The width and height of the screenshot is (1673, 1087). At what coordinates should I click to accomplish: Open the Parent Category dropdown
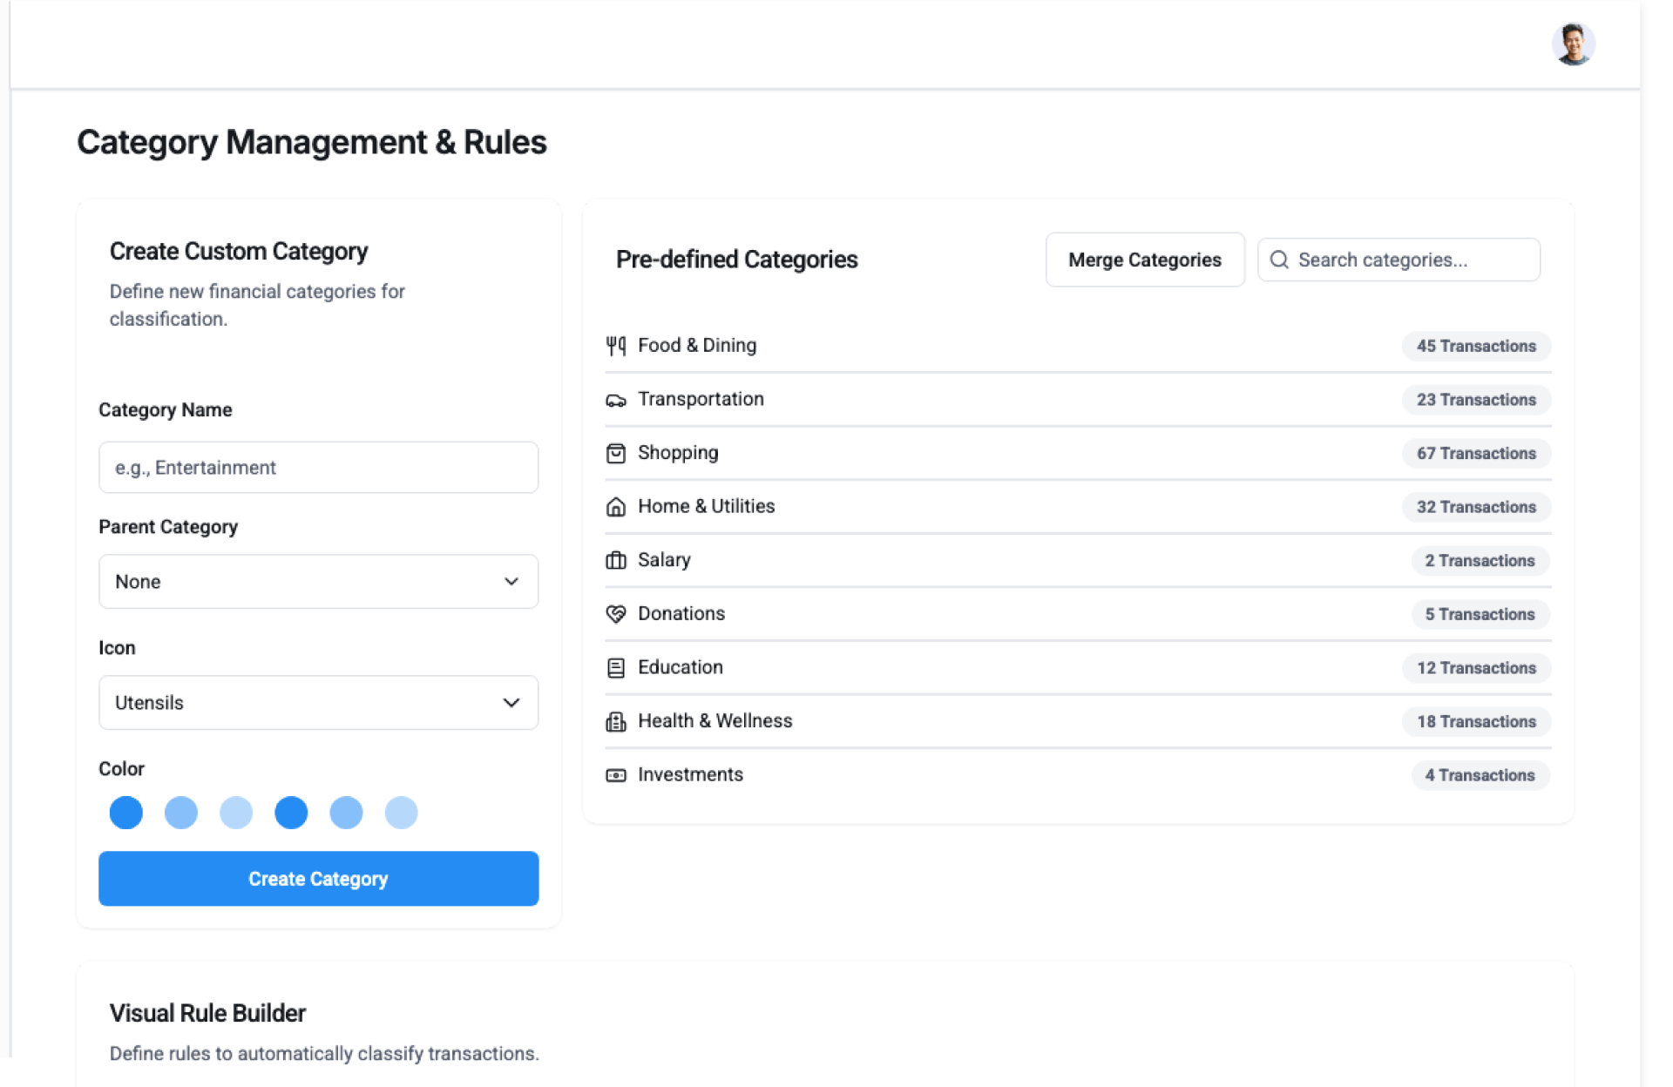[x=318, y=581]
